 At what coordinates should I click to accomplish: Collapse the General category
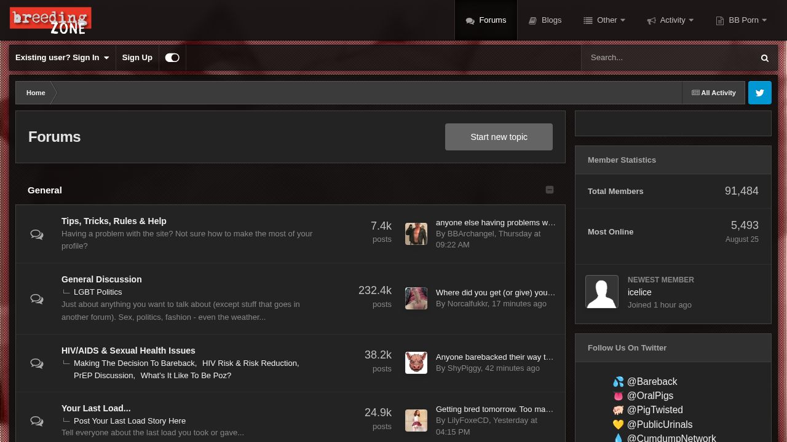coord(550,190)
